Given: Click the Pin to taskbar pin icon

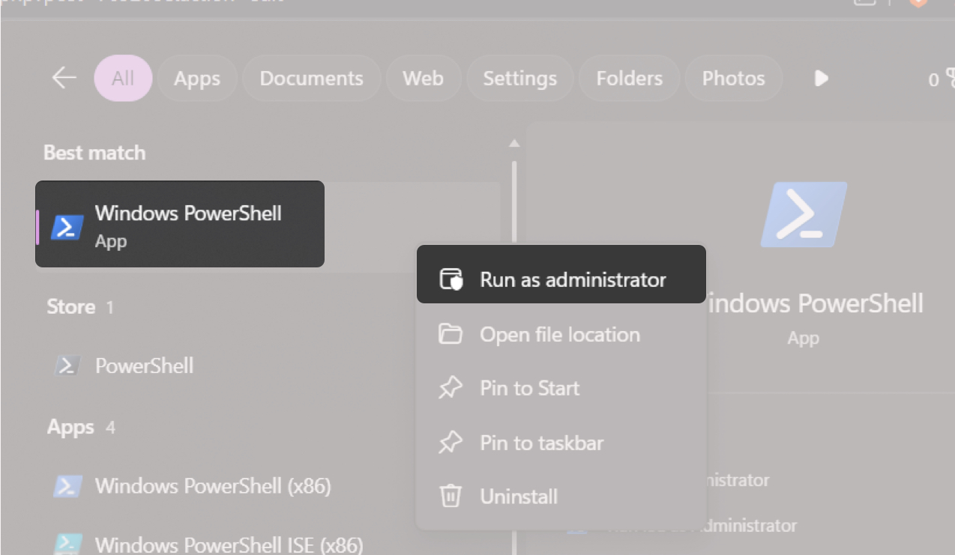Looking at the screenshot, I should (451, 442).
